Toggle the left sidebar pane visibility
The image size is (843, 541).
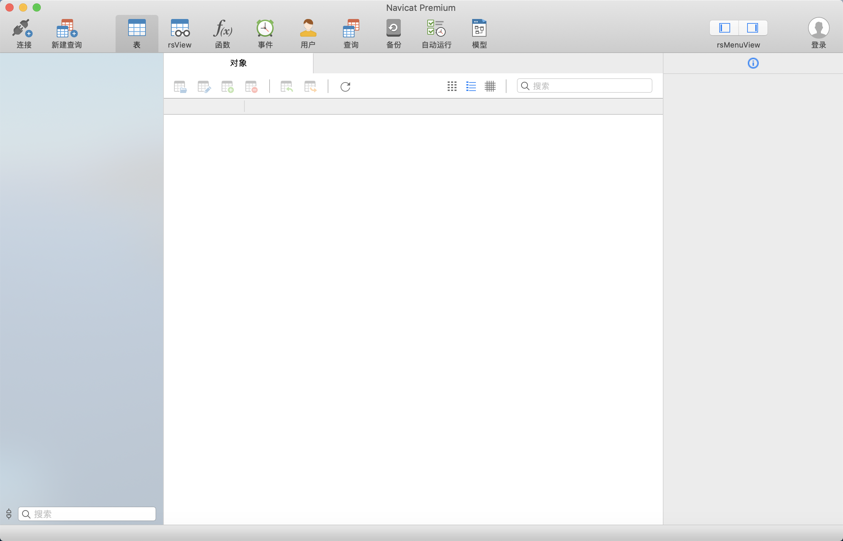(x=724, y=28)
